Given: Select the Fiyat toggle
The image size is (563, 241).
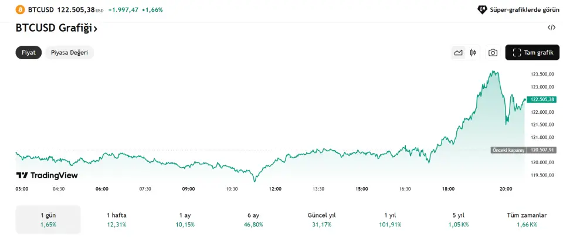Looking at the screenshot, I should 29,52.
